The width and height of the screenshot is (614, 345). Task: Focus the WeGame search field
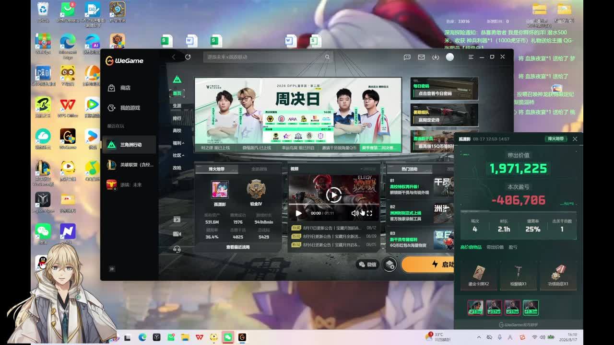[x=268, y=57]
